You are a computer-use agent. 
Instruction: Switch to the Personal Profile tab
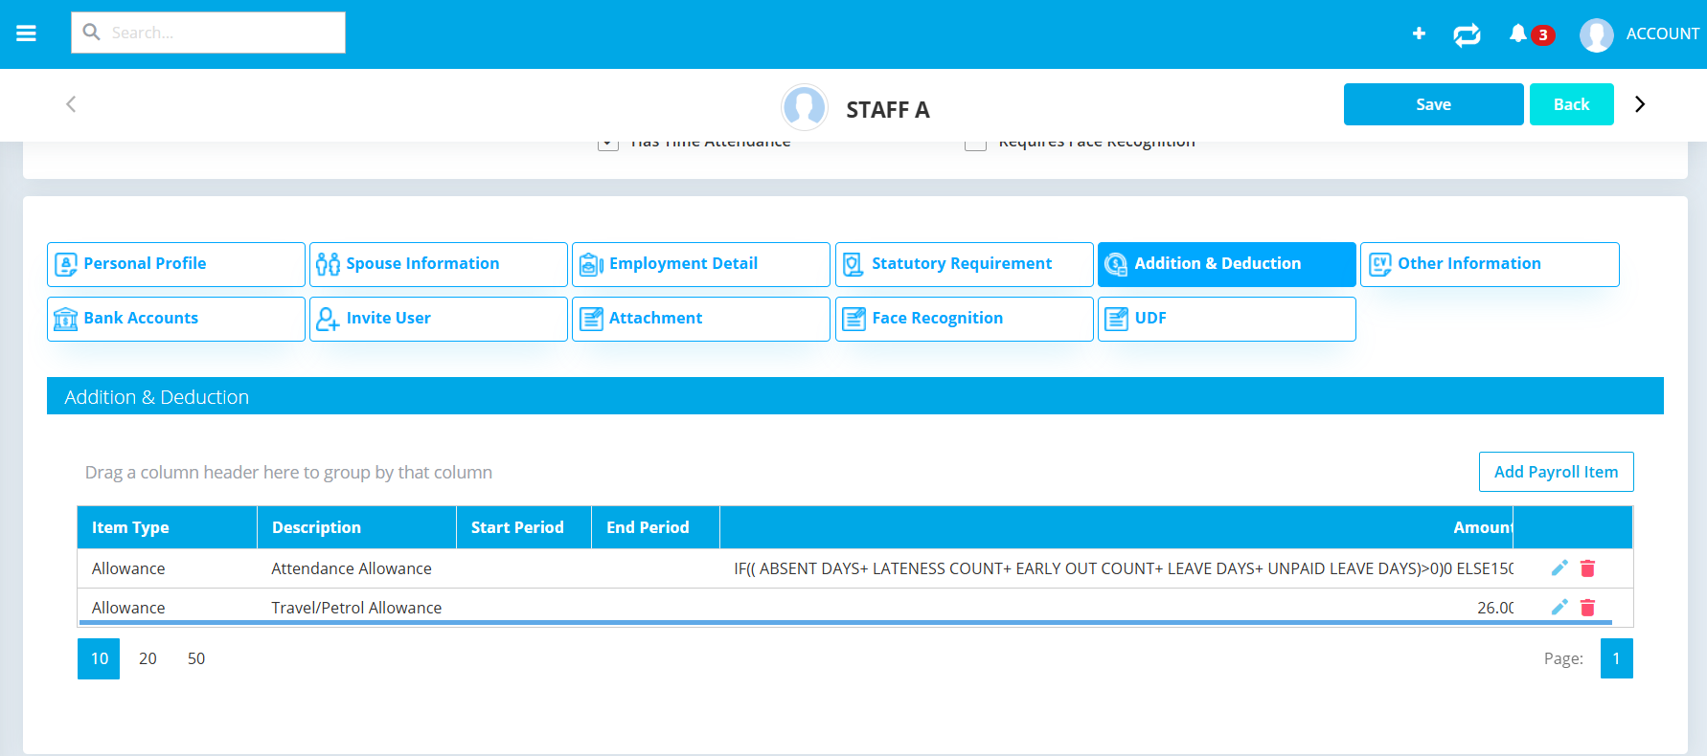pyautogui.click(x=176, y=264)
